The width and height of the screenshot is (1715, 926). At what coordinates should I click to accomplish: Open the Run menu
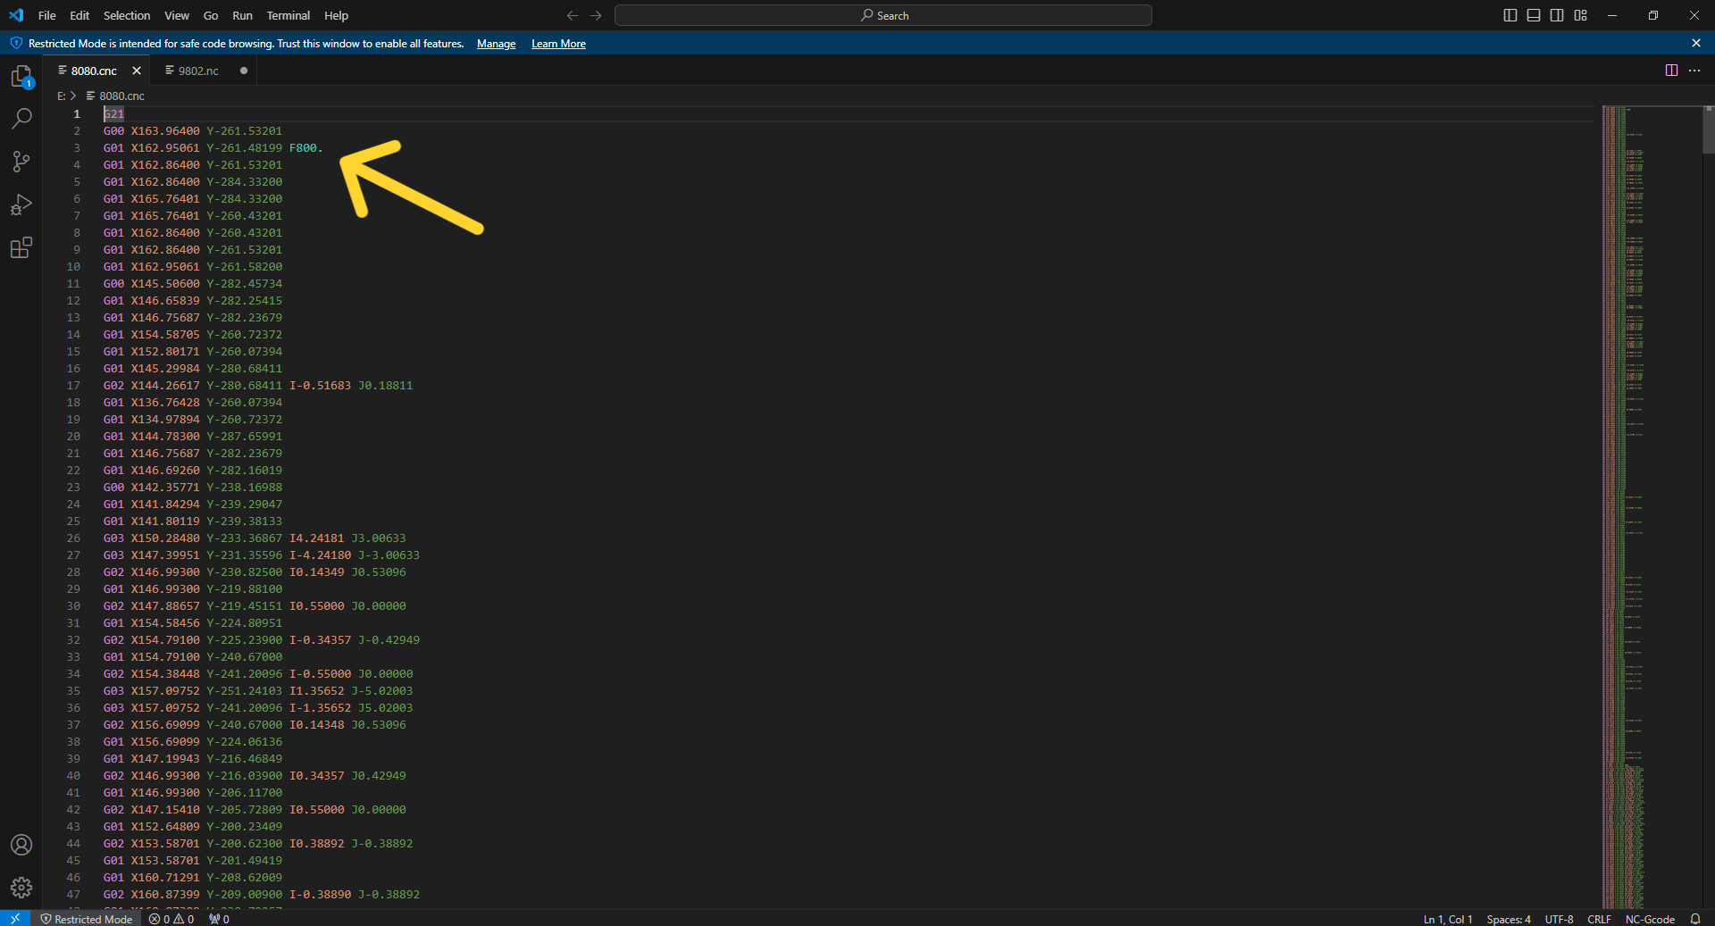click(242, 15)
